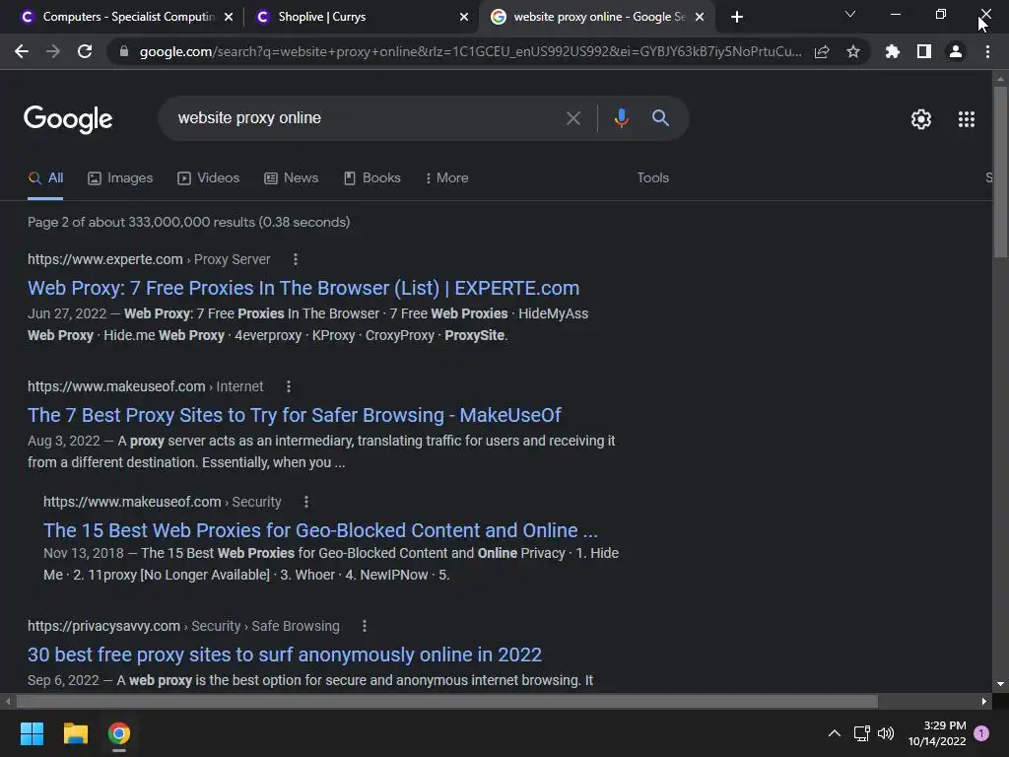Open the Chrome profile avatar
This screenshot has width=1009, height=757.
[x=956, y=51]
